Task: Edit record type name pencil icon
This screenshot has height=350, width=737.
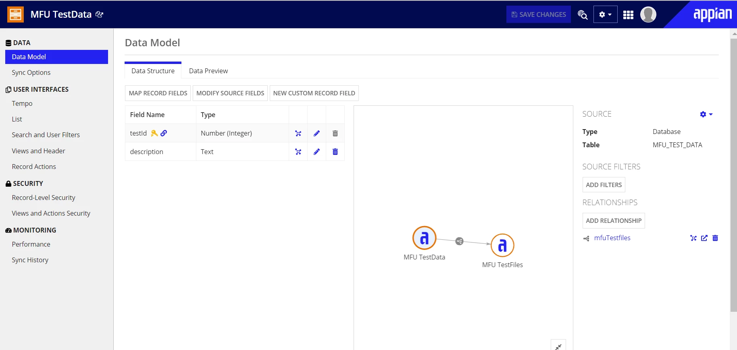Action: click(99, 14)
